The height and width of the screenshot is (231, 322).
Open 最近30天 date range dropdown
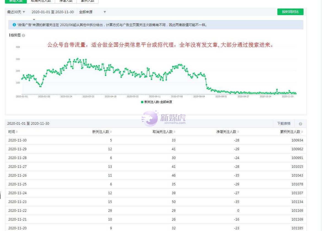[16, 12]
